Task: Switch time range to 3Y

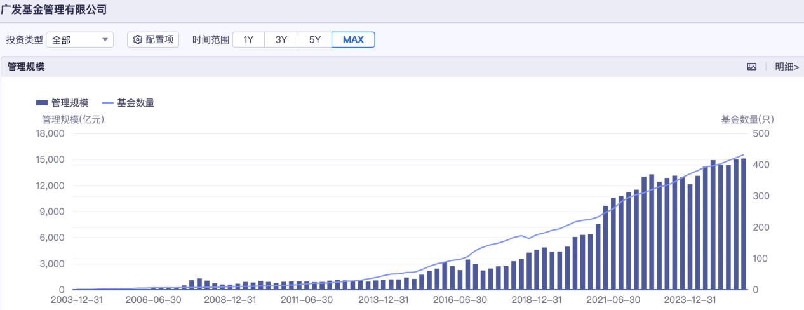Action: 281,40
